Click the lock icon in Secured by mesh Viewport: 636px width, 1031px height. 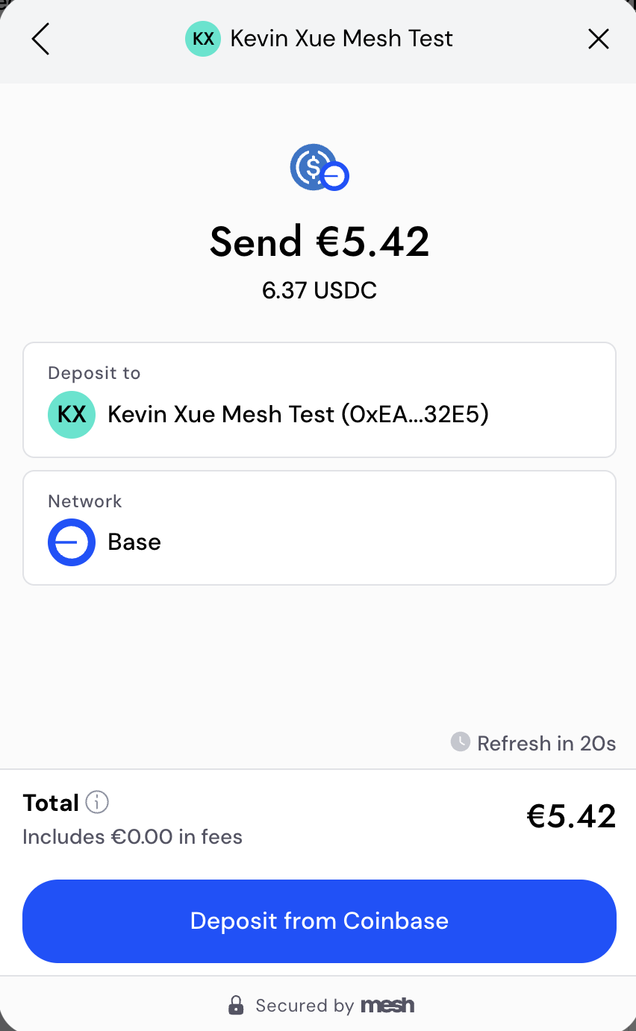[237, 1005]
